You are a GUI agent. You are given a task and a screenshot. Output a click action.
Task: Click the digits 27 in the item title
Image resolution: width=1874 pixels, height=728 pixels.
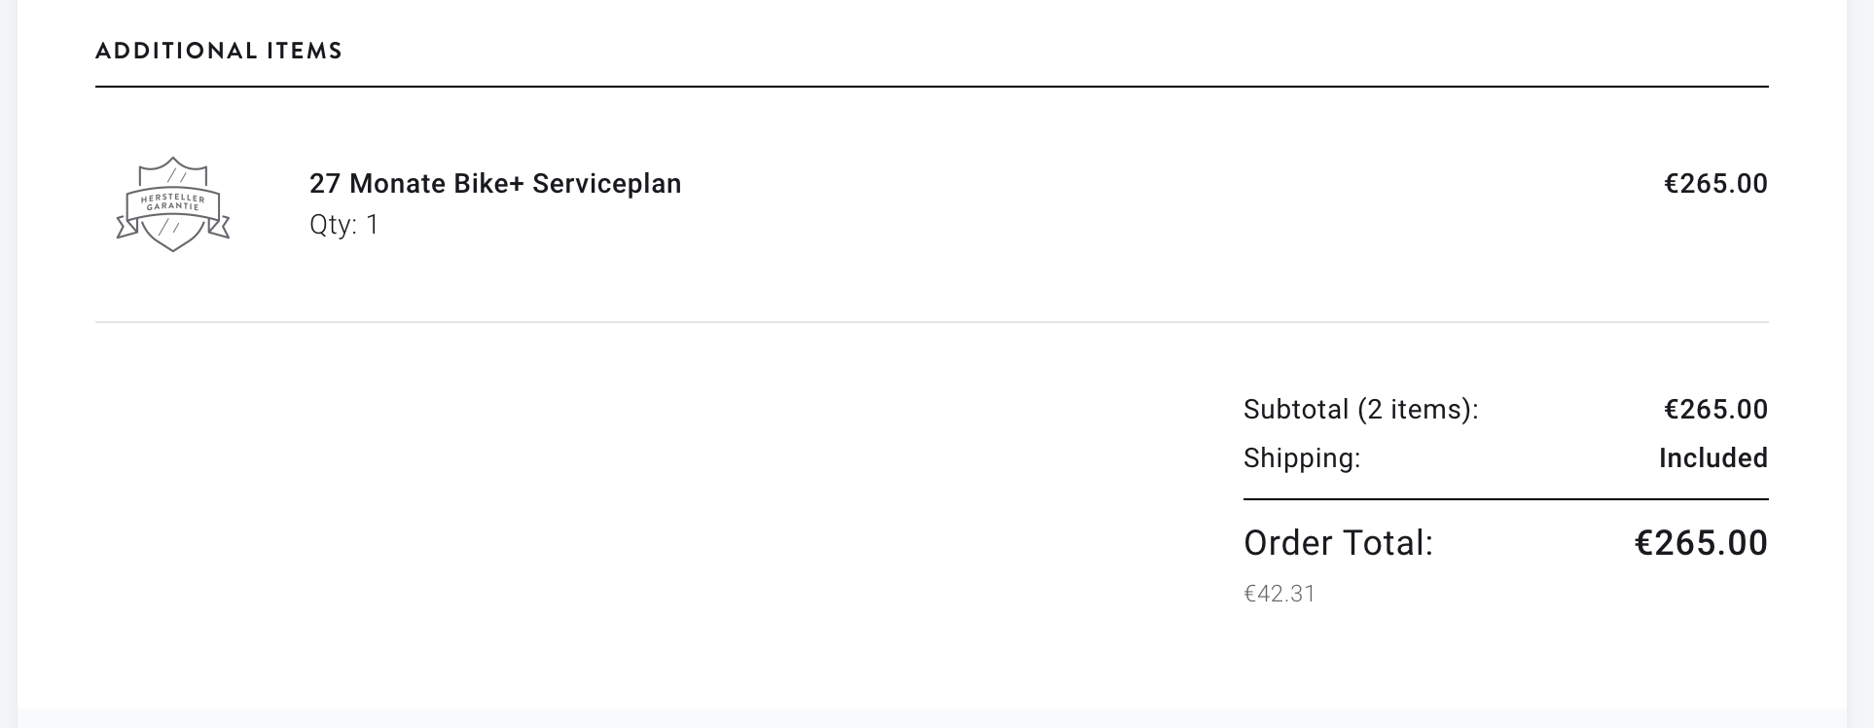pyautogui.click(x=324, y=184)
